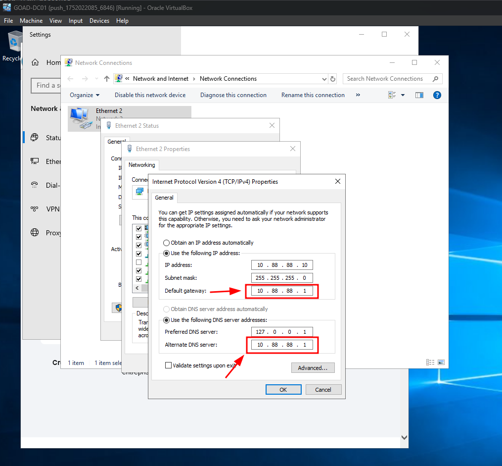
Task: Select Use the following DNS server addresses
Action: (167, 320)
